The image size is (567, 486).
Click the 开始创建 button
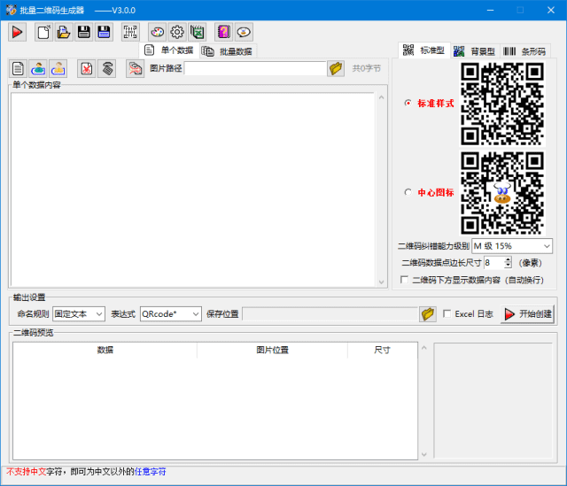527,313
